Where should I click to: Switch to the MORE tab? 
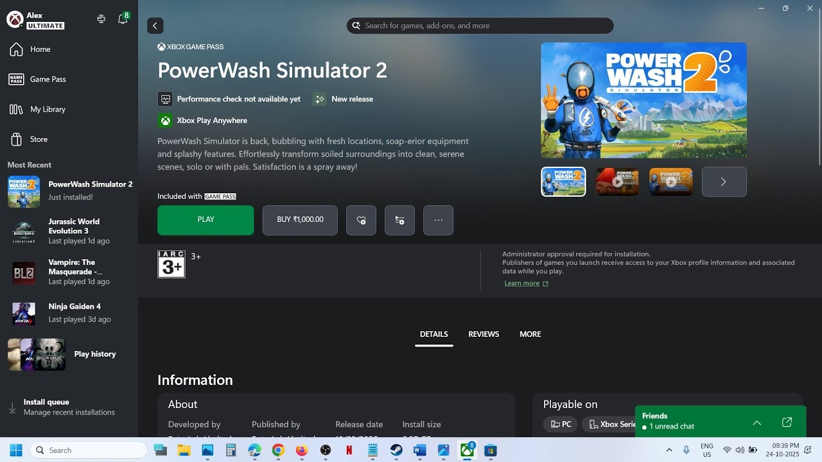pyautogui.click(x=530, y=334)
